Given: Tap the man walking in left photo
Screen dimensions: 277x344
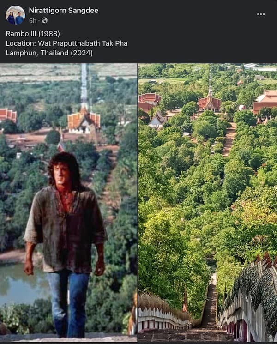Looking at the screenshot, I should [65, 245].
